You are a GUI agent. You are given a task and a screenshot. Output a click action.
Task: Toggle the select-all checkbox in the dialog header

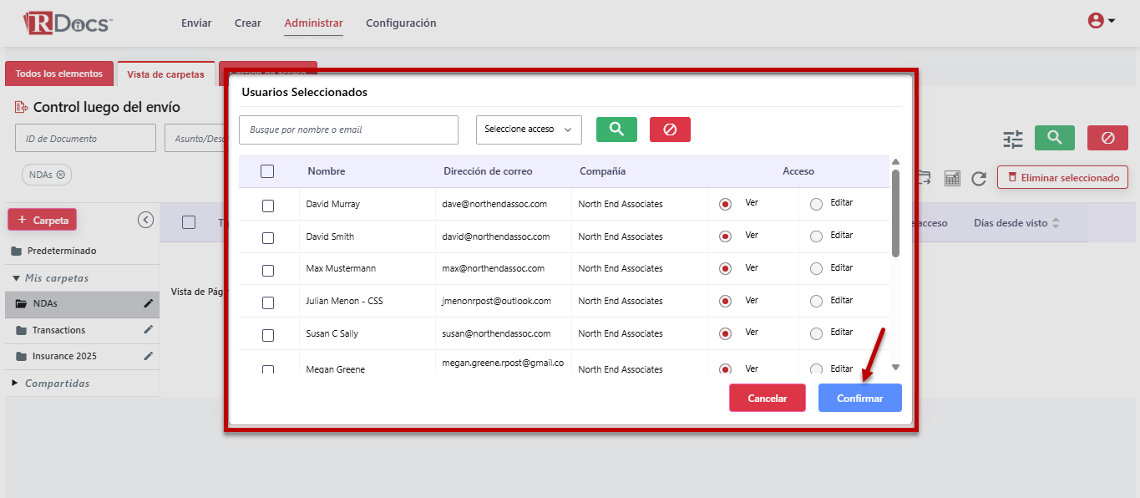267,171
